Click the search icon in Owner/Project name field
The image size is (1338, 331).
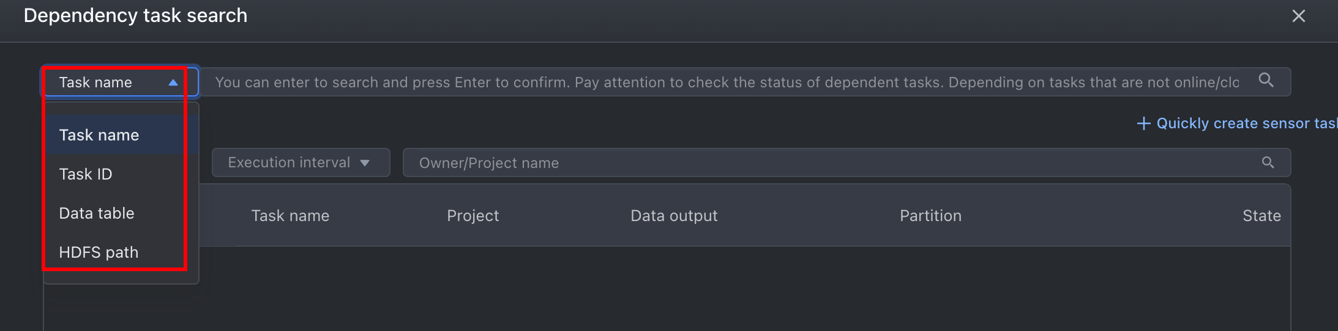point(1268,162)
